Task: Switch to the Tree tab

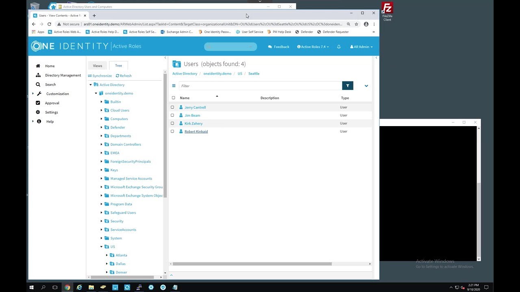Action: coord(119,66)
